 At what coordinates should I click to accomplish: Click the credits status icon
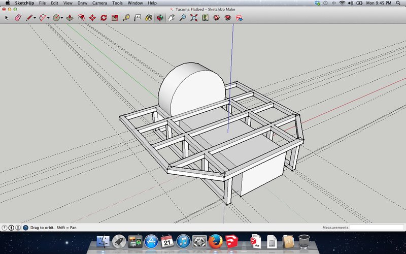pyautogui.click(x=11, y=228)
